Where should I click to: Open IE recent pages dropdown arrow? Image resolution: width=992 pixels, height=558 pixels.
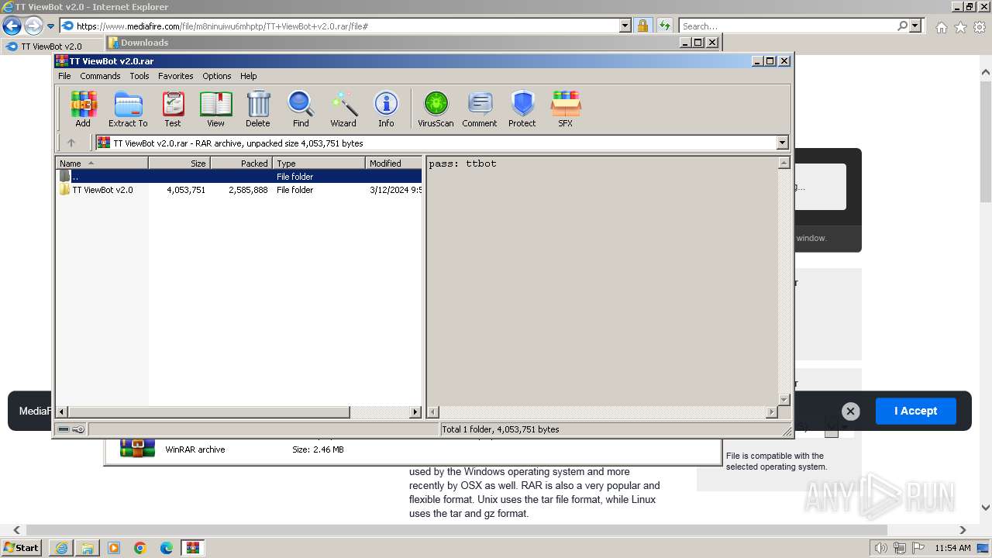51,26
